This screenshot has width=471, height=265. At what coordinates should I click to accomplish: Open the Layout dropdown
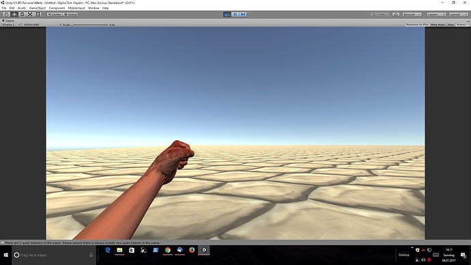pyautogui.click(x=459, y=14)
